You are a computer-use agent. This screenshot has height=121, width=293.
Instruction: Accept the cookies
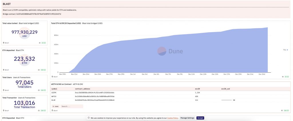click(200, 118)
